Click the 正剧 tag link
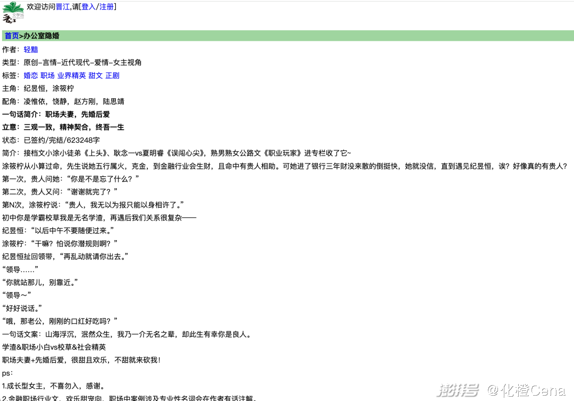The height and width of the screenshot is (401, 574). pos(112,75)
